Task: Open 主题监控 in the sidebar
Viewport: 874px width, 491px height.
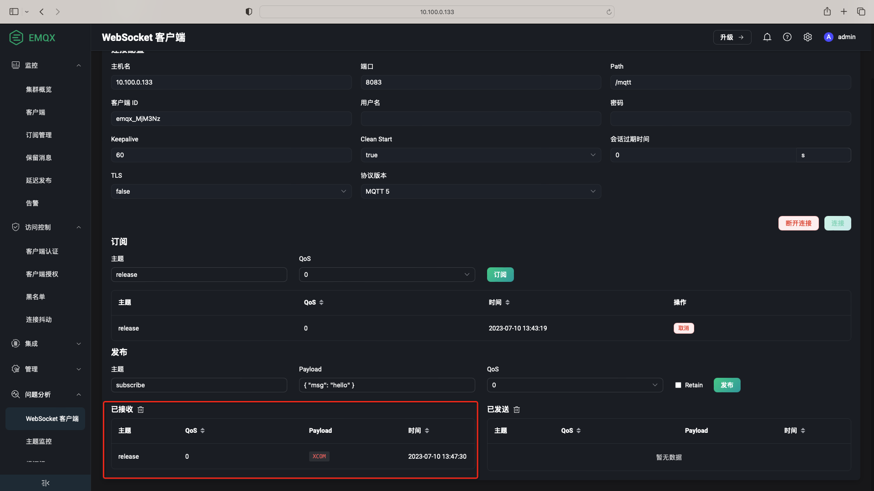Action: [x=39, y=441]
